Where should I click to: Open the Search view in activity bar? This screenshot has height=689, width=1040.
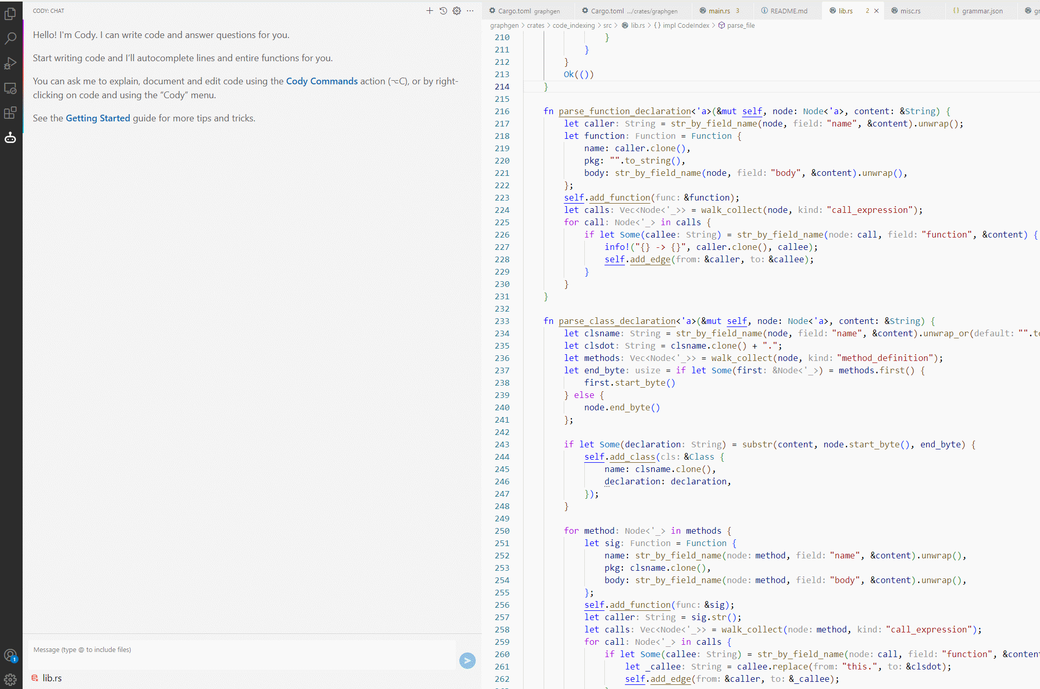pos(10,39)
